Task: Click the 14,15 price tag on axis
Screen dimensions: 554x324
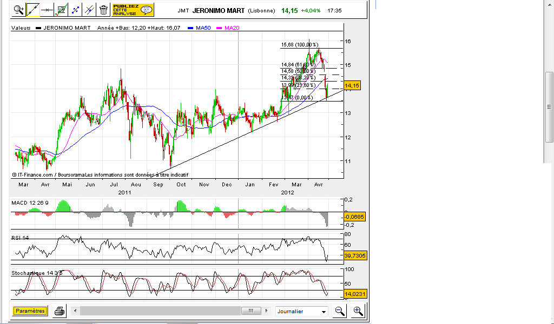Action: [x=352, y=86]
